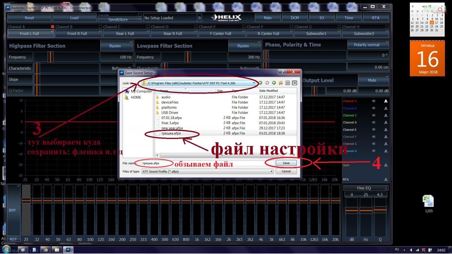Select the Front R Full channel
Viewport: 452px width, 254px height.
pos(78,34)
